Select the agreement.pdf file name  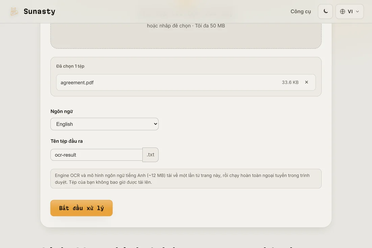coord(77,83)
